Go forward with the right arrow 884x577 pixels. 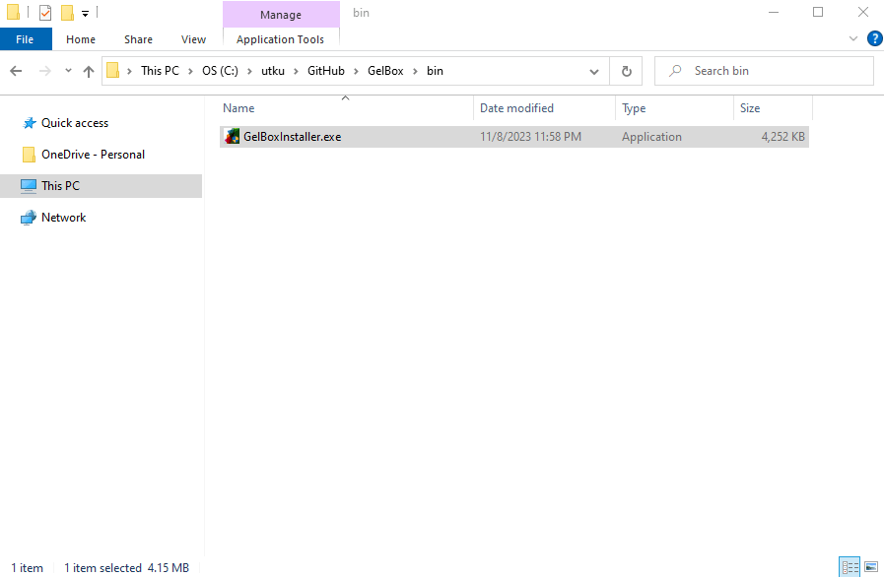pyautogui.click(x=44, y=71)
